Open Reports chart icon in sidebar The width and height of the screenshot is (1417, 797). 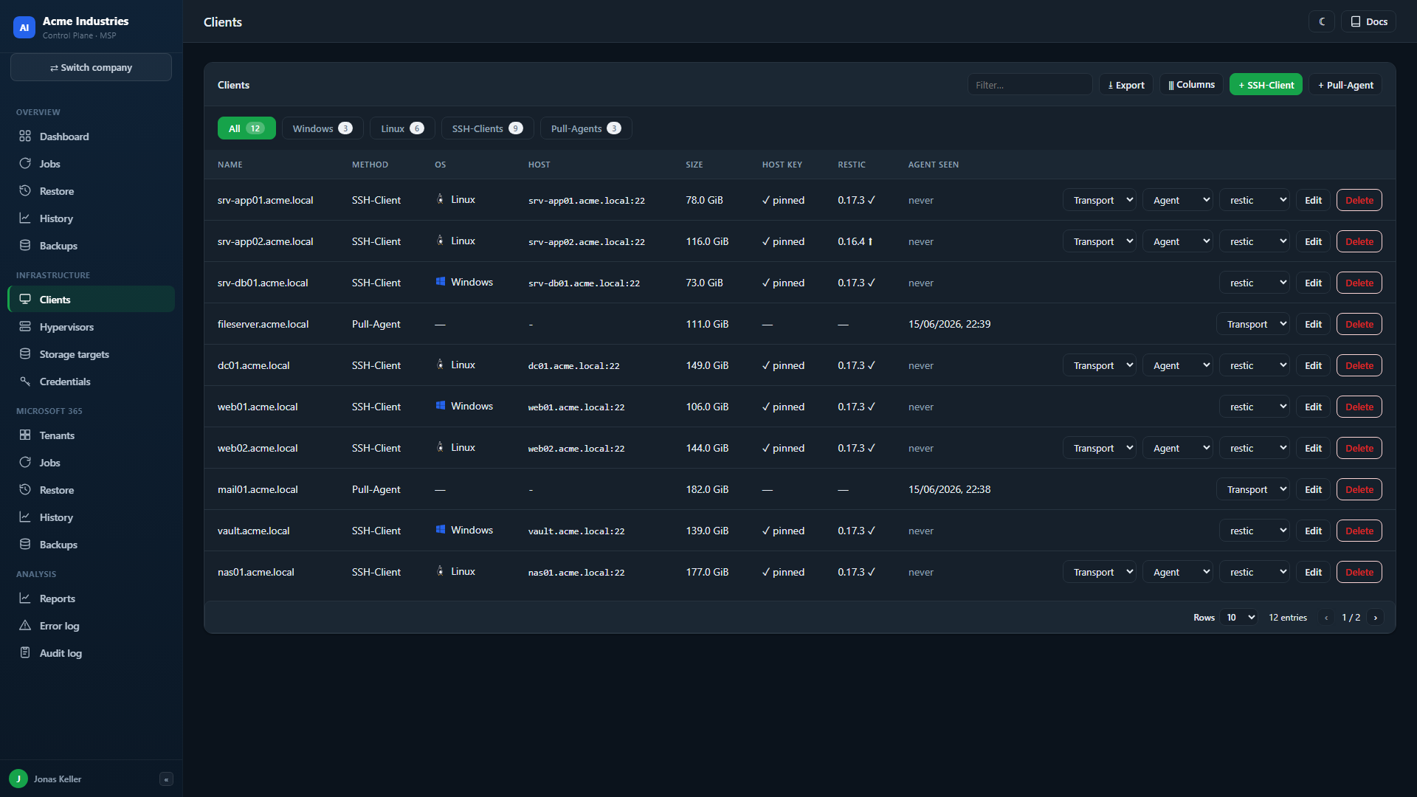pos(25,598)
